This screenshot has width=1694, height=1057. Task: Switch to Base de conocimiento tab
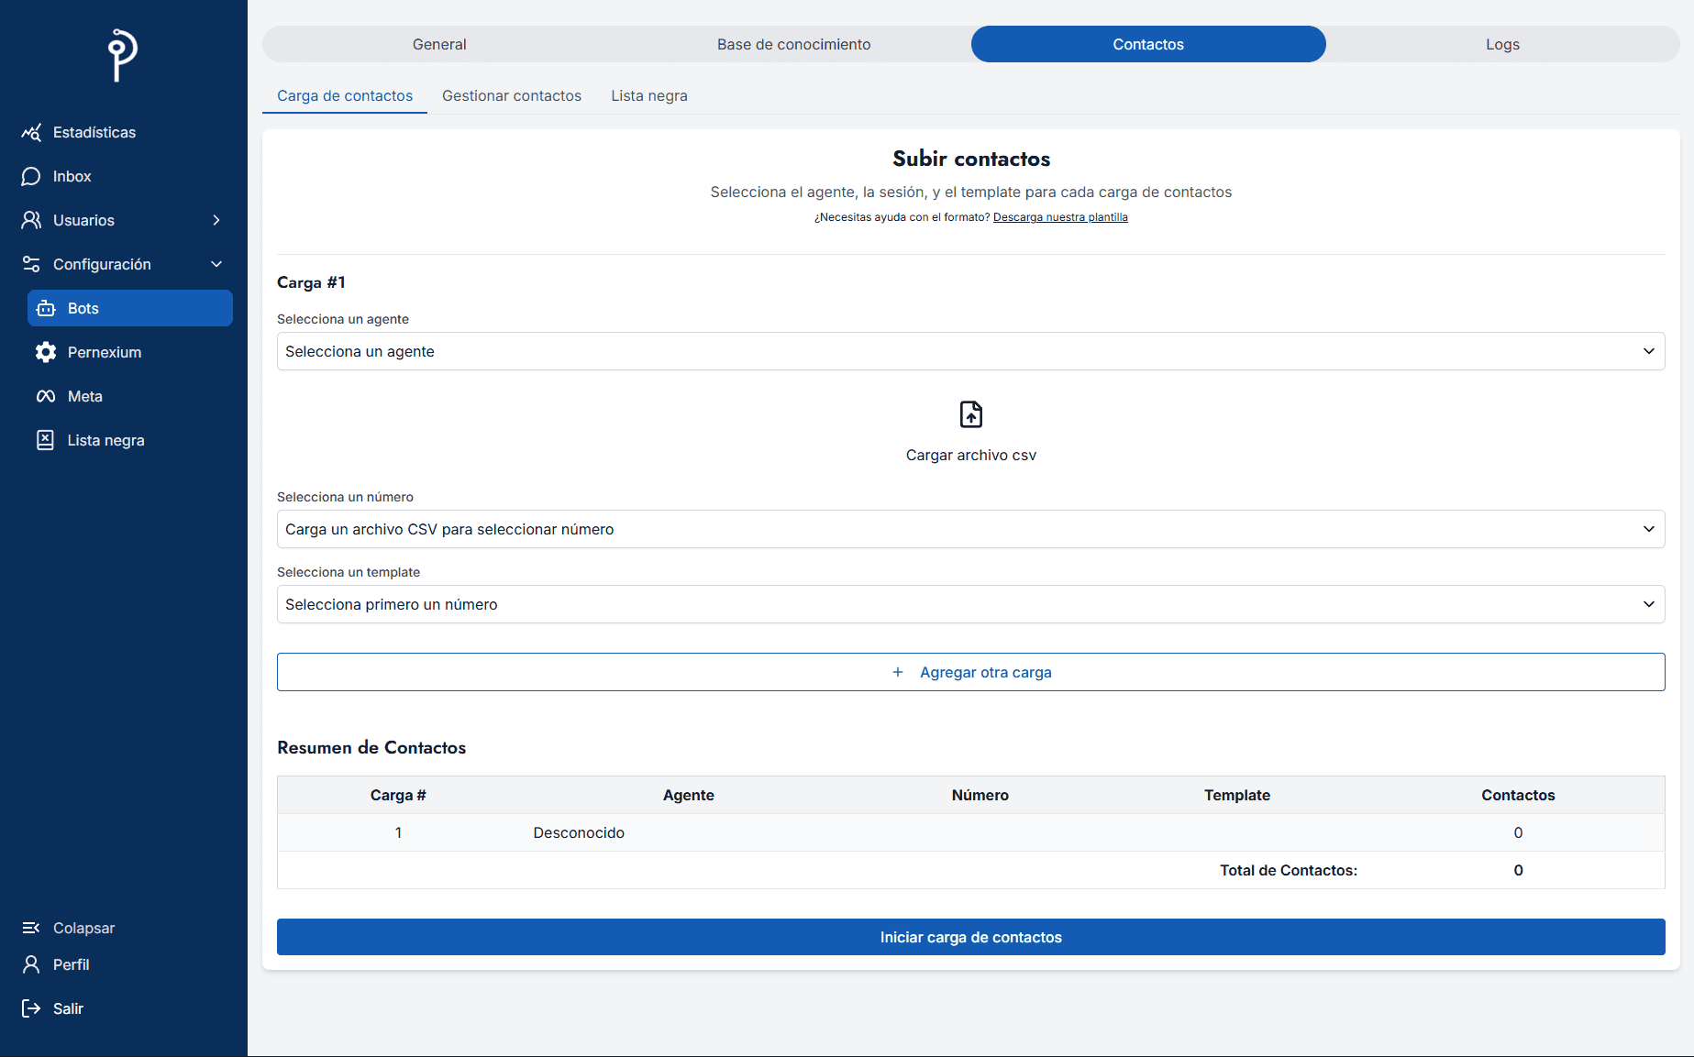(793, 44)
